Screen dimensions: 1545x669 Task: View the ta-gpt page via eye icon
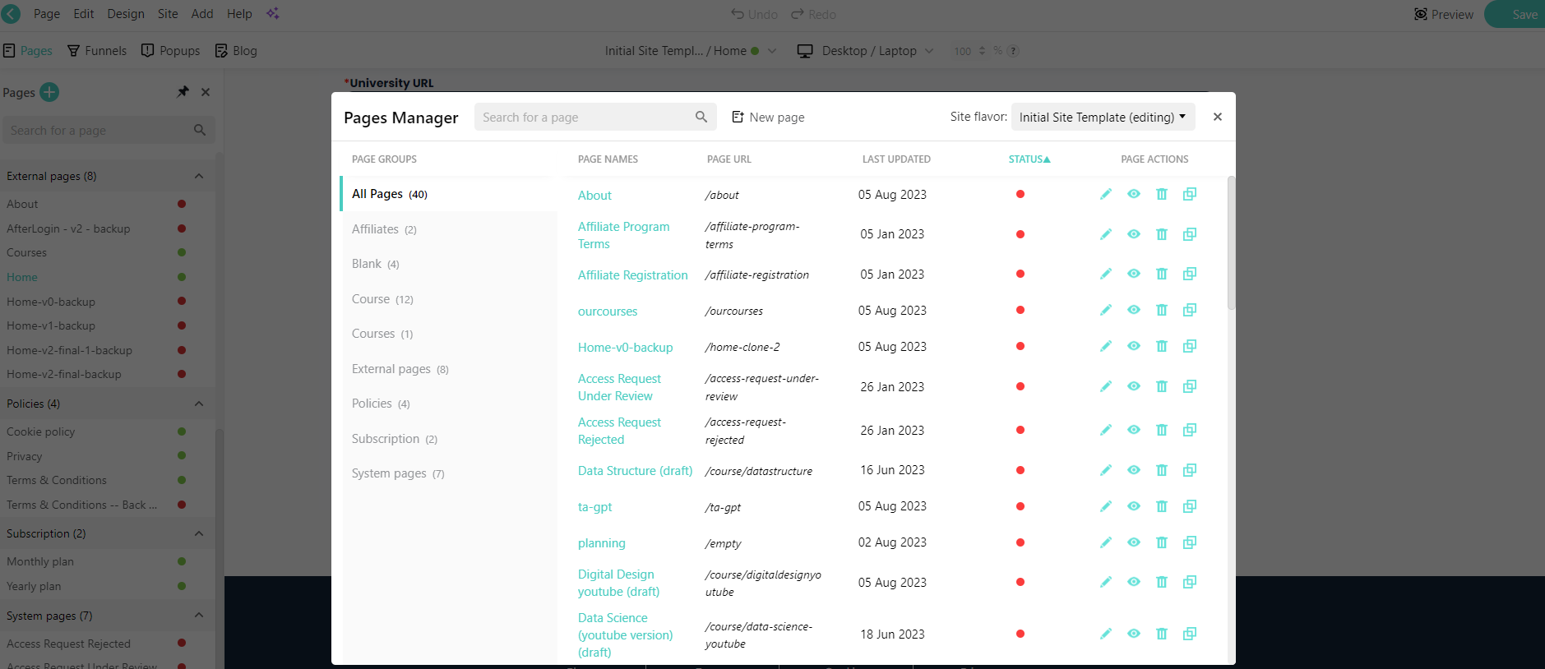[x=1134, y=506]
